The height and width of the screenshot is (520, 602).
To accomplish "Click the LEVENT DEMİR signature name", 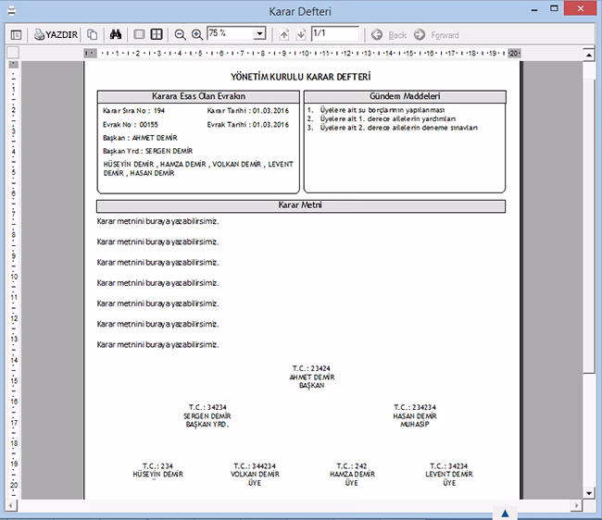I will pyautogui.click(x=449, y=475).
